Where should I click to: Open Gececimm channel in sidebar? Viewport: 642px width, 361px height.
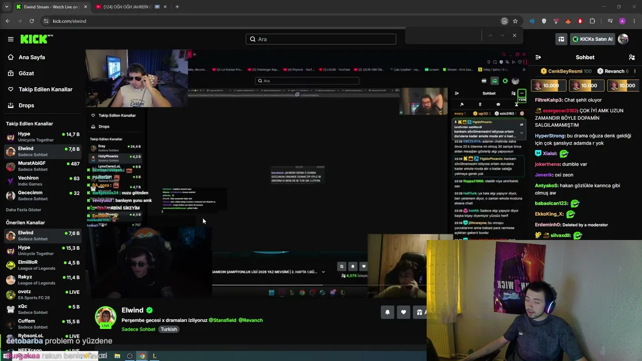point(43,195)
